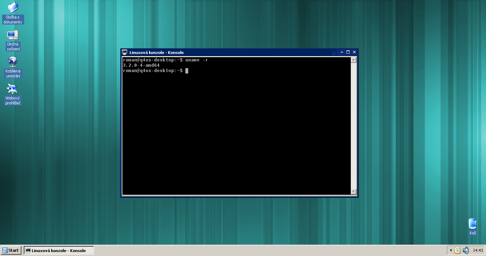Click the volume speaker tray icon
Screen dimensions: 486x256
[466, 250]
